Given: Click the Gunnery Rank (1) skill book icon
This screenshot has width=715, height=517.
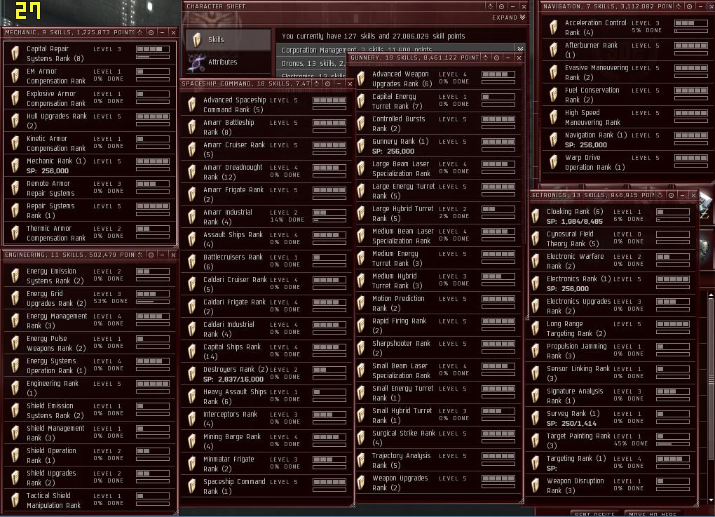Looking at the screenshot, I should point(361,147).
